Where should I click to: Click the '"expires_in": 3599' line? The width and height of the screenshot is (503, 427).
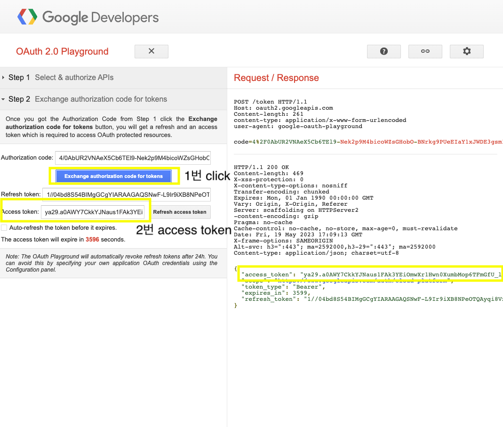pos(276,293)
